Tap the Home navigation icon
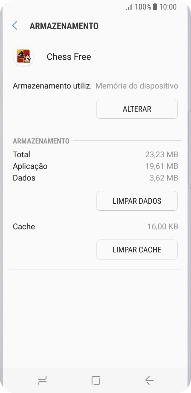 pyautogui.click(x=95, y=380)
